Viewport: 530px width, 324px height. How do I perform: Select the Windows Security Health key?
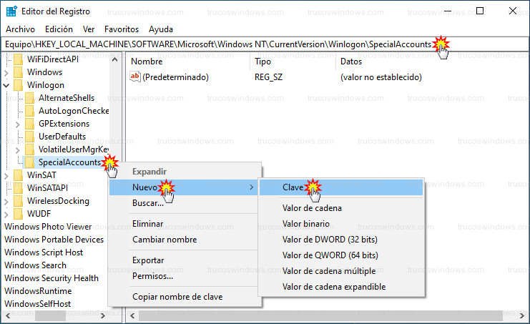tap(51, 278)
